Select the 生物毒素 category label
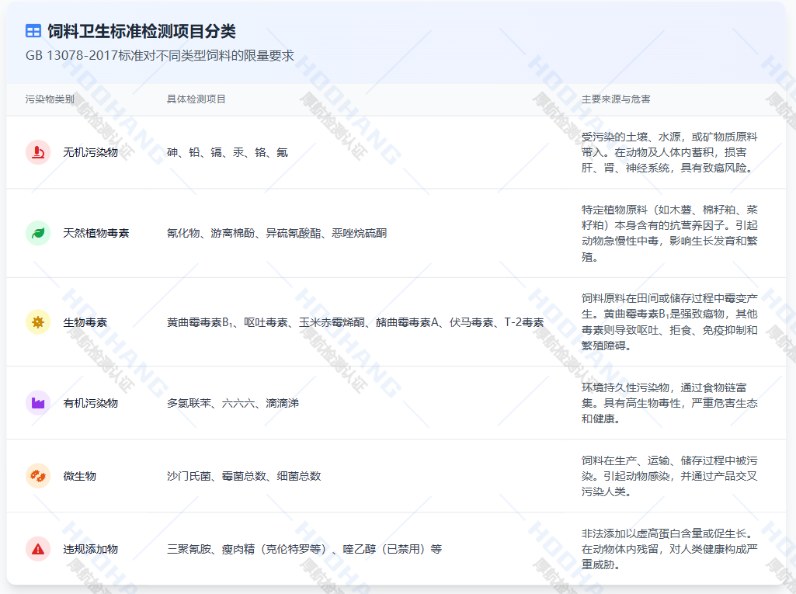 click(85, 322)
